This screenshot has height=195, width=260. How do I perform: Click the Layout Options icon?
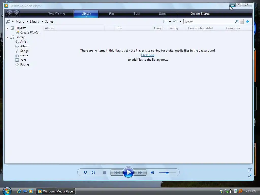(165, 22)
